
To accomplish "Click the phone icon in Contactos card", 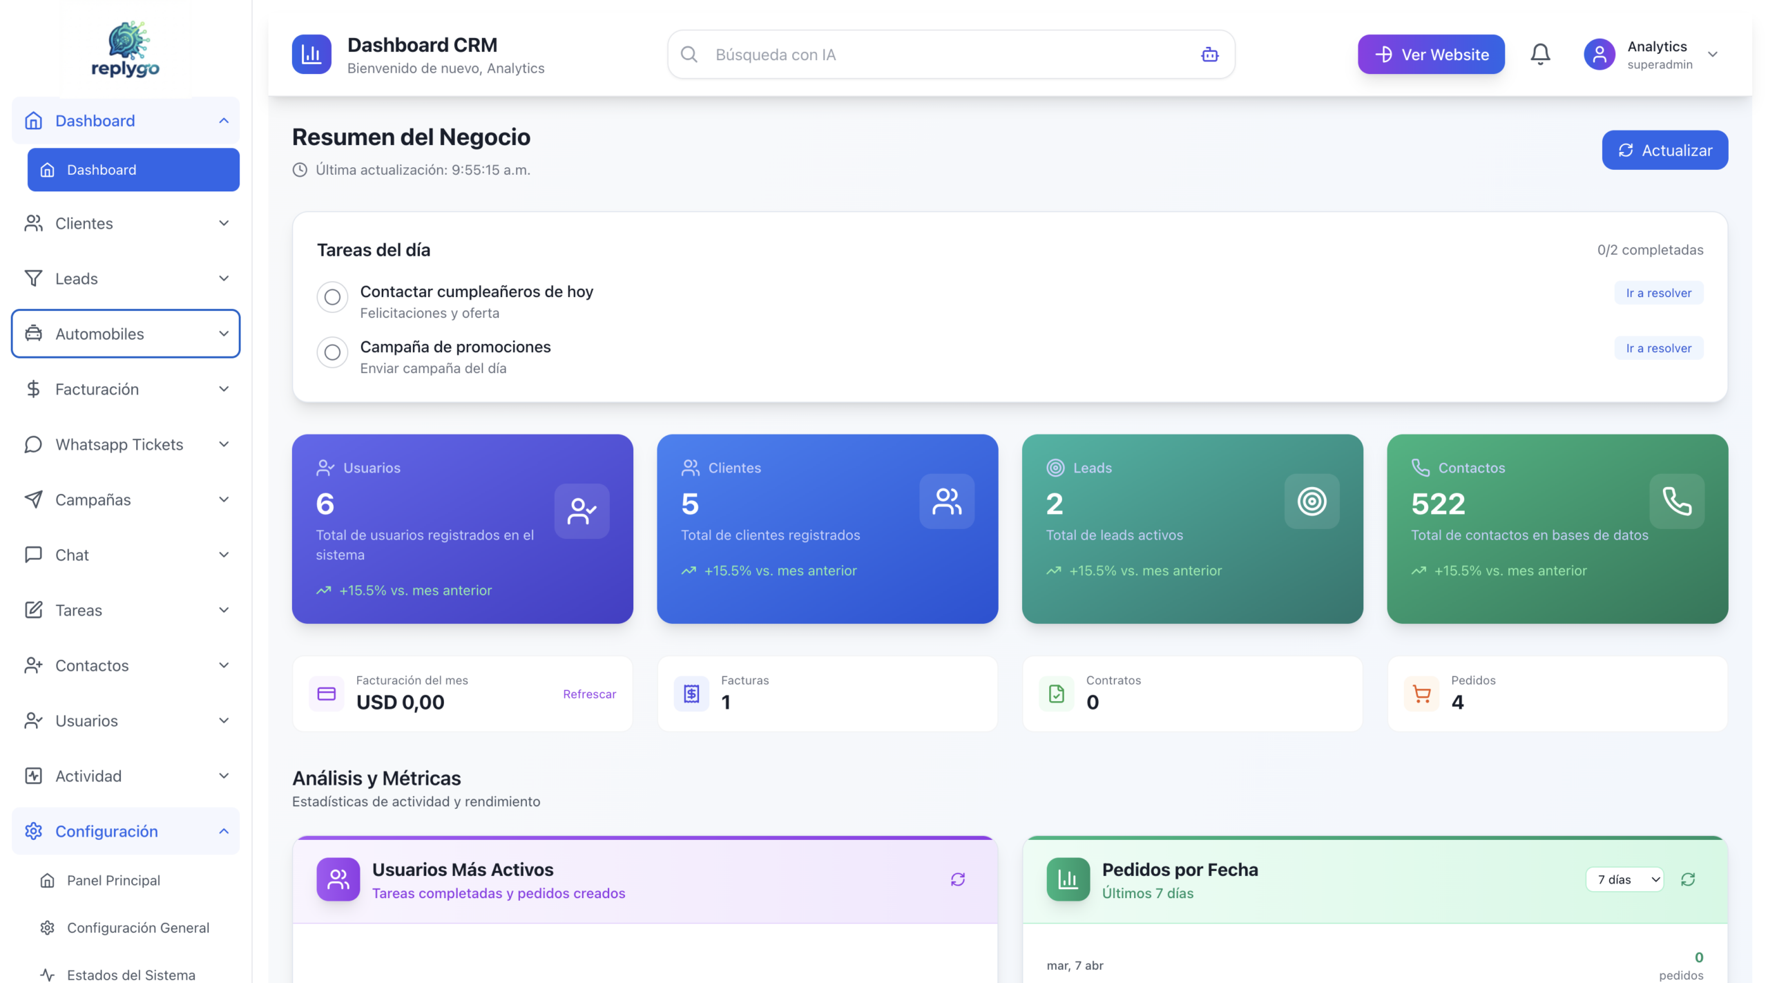I will coord(1676,502).
